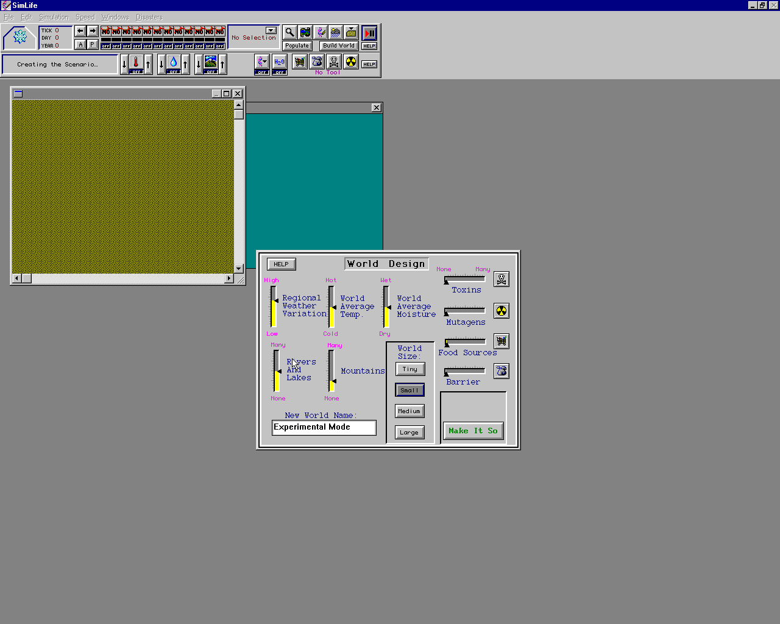This screenshot has width=780, height=624.
Task: Raise altitude with the up arrow beside the mountain icon
Action: click(x=222, y=64)
